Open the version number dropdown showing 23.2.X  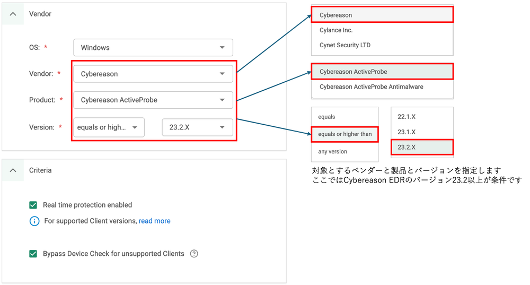(197, 127)
